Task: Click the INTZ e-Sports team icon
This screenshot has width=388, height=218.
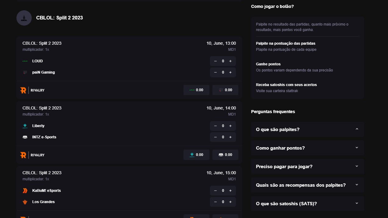Action: point(25,137)
